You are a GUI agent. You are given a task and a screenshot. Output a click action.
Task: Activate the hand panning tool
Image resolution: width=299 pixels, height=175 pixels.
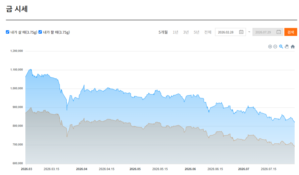pyautogui.click(x=287, y=46)
